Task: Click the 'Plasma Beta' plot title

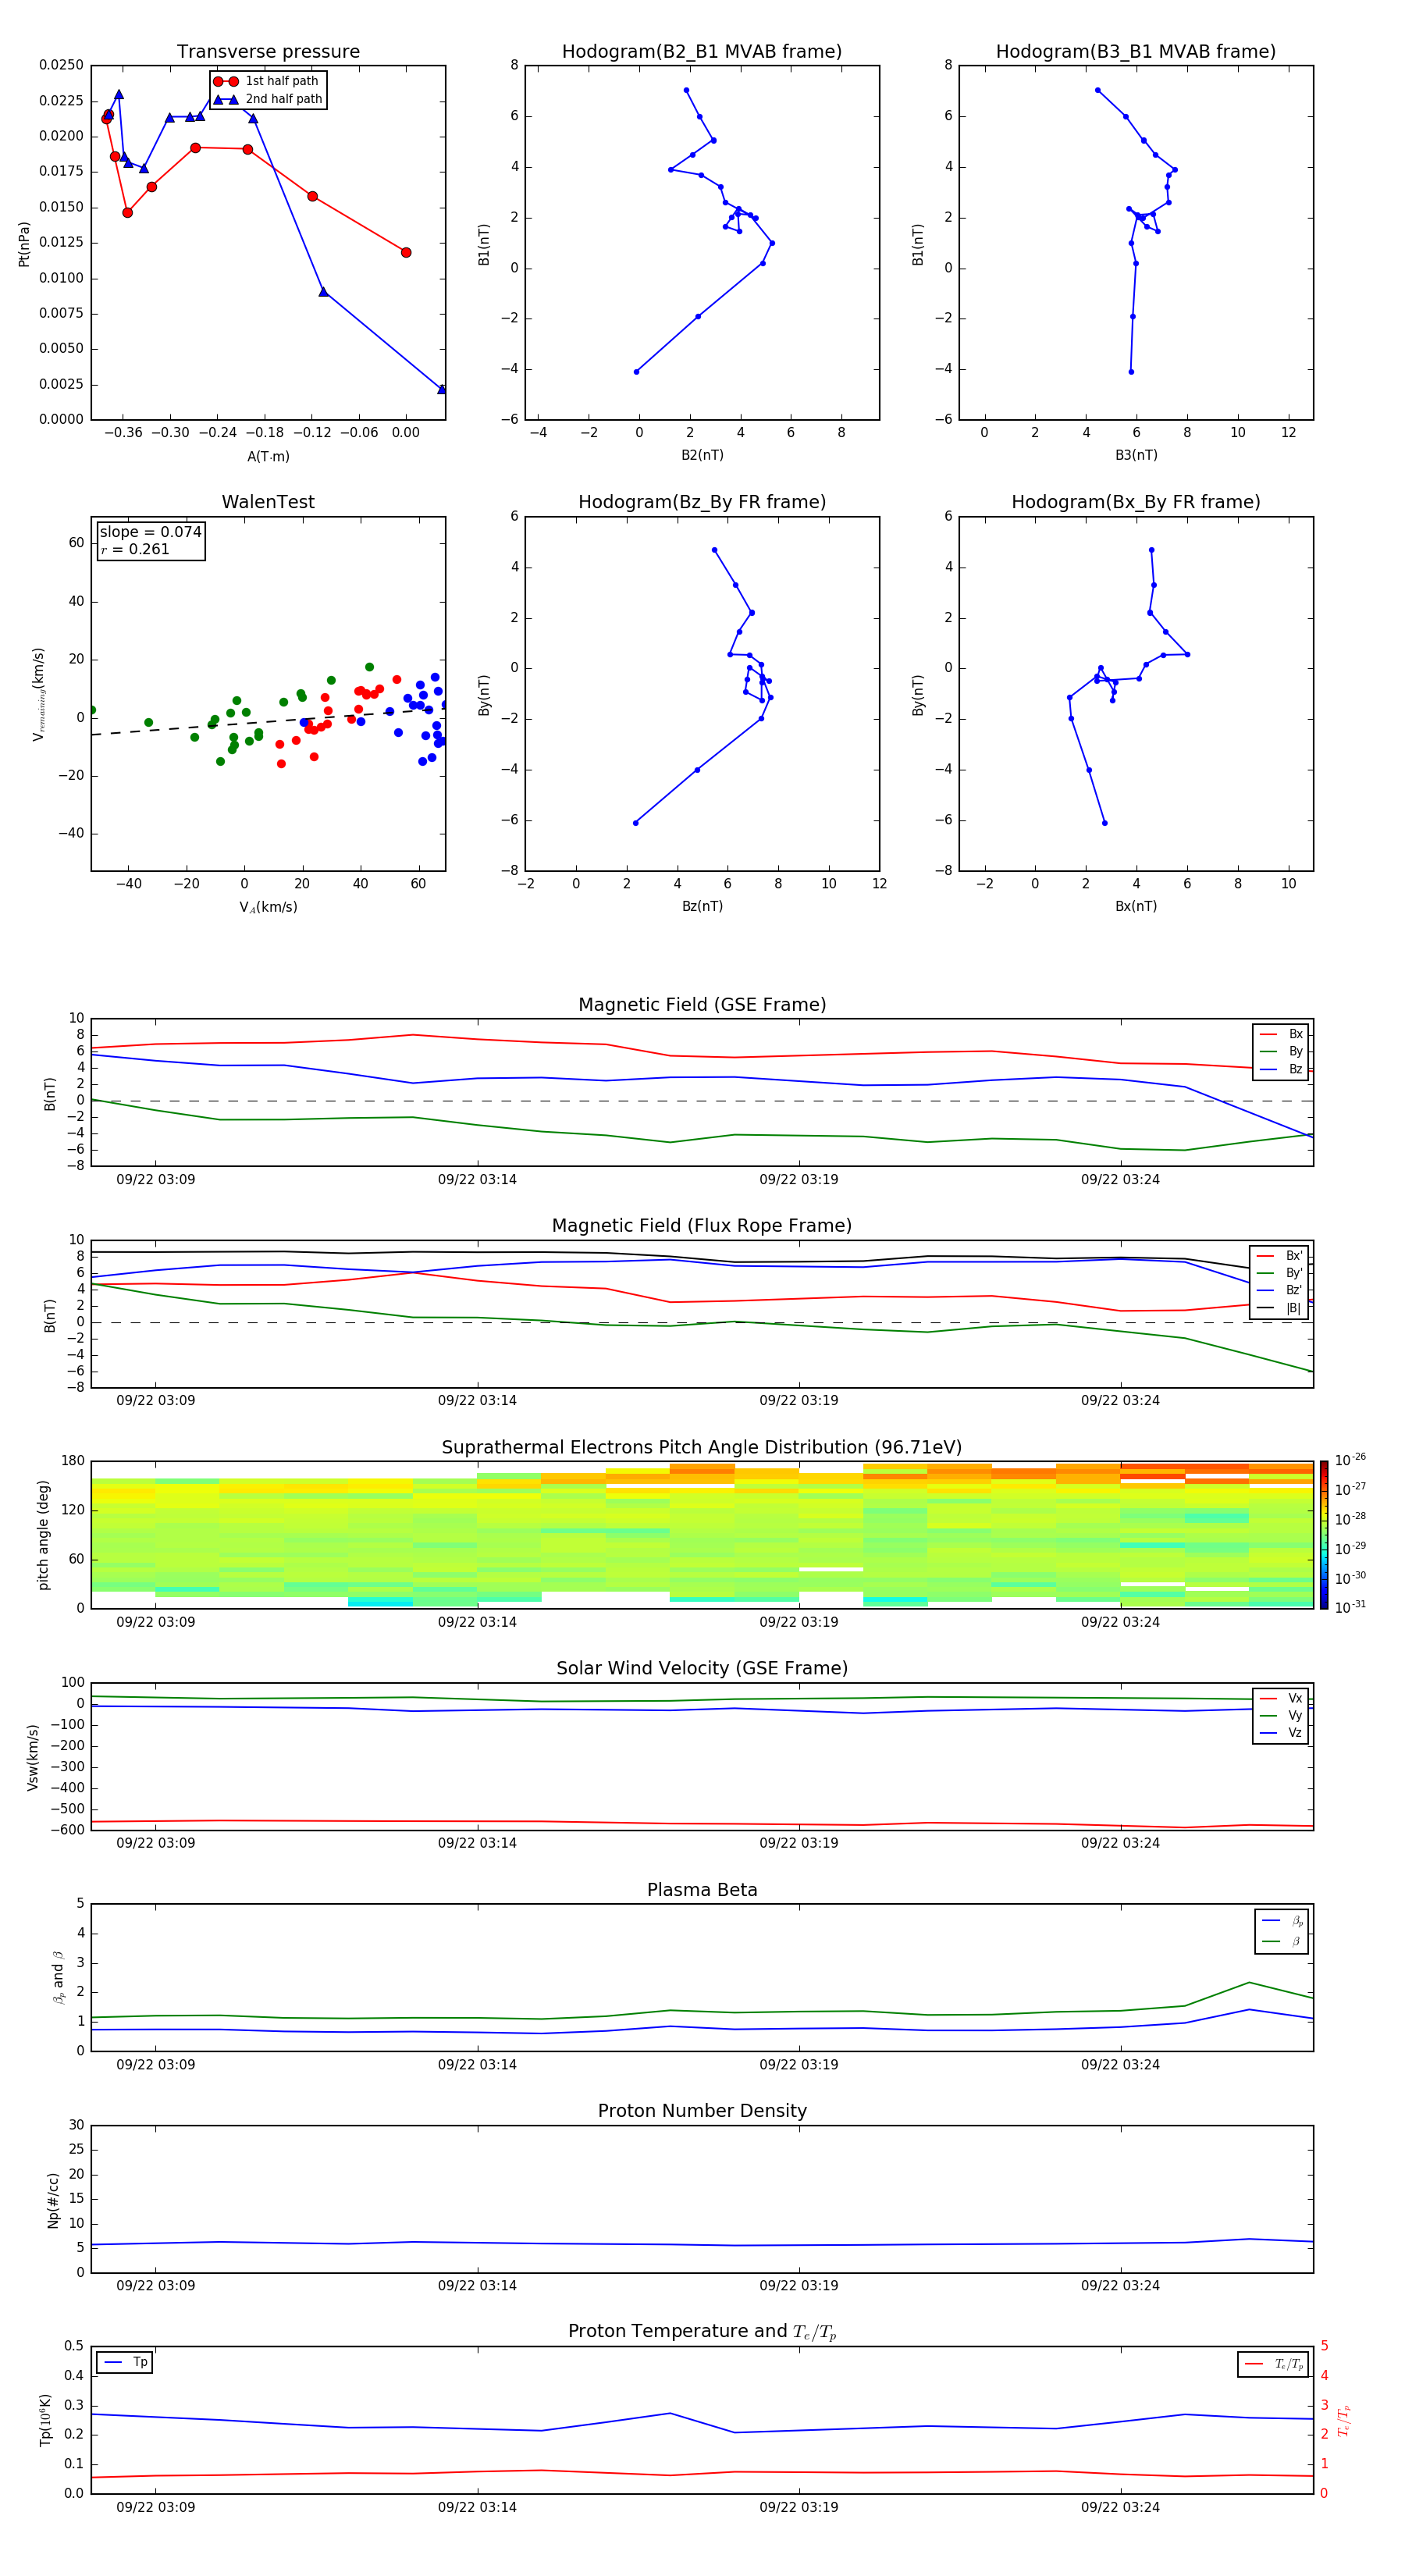Action: (702, 1890)
